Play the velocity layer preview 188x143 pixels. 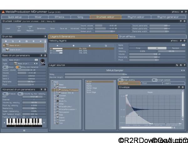tap(57, 46)
